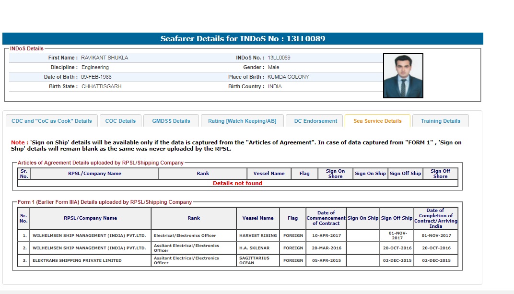Switch to the COC Details tab
Screen dimensions: 514x294
pyautogui.click(x=120, y=121)
